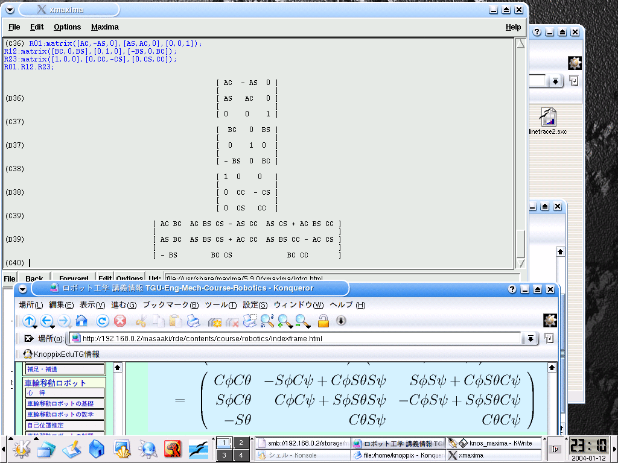
Task: Click the Print icon in Konqueror toolbar
Action: 193,321
